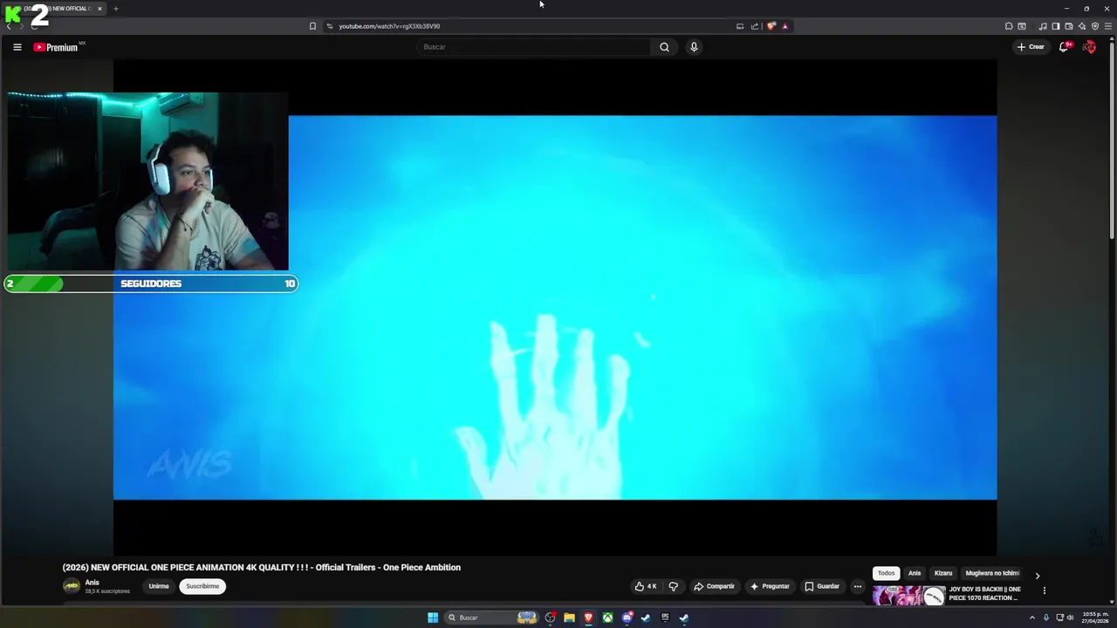Click the cast/screen icon in address bar
1117x628 pixels.
(x=740, y=26)
